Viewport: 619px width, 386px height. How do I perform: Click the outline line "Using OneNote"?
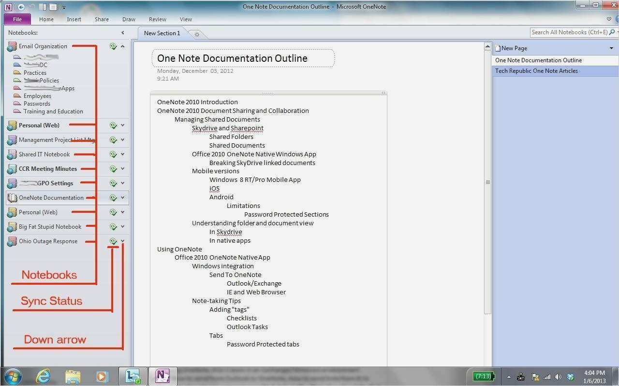click(179, 249)
